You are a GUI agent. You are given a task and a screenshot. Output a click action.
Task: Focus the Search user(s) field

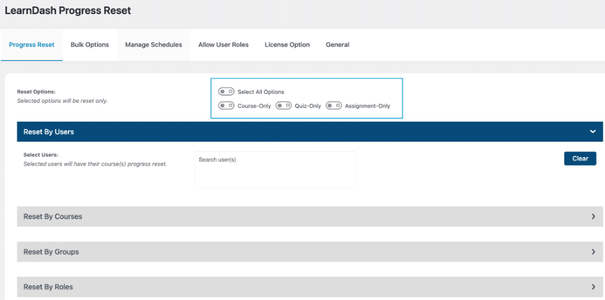click(x=275, y=169)
